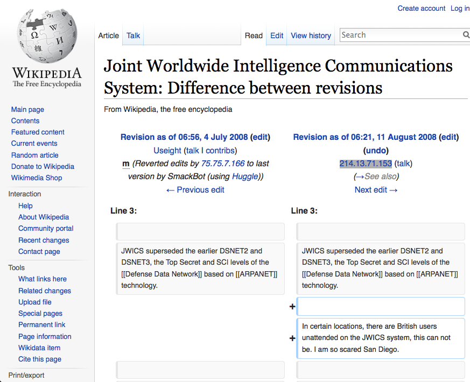The width and height of the screenshot is (470, 382).
Task: Click the plus marker beside the British users paragraph
Action: tap(292, 338)
